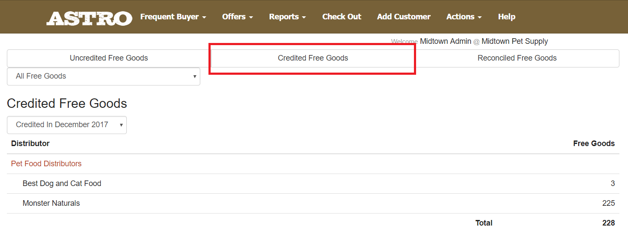Click the Pet Food Distributors link

click(x=46, y=164)
